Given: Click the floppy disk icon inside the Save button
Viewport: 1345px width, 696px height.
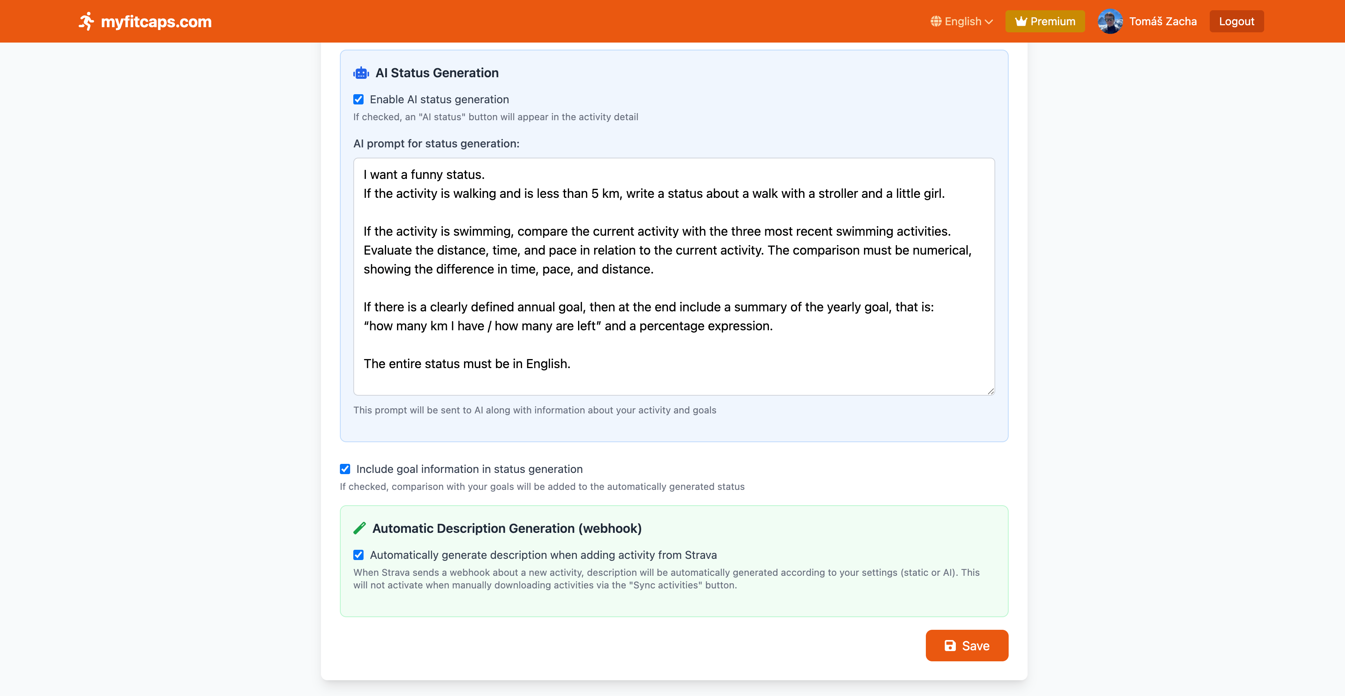Looking at the screenshot, I should (950, 646).
